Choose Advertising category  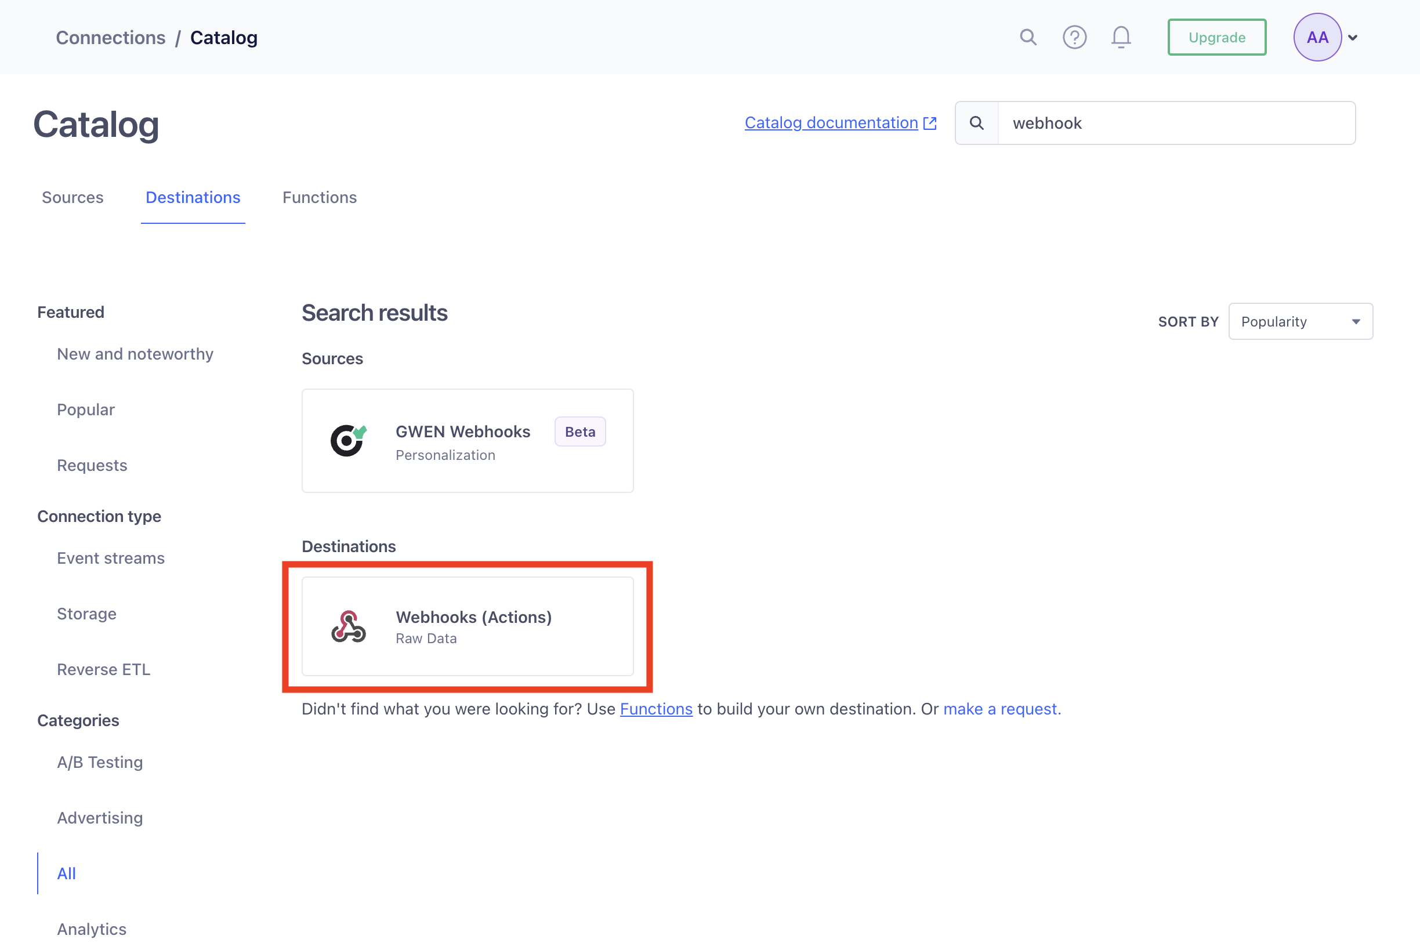tap(100, 818)
